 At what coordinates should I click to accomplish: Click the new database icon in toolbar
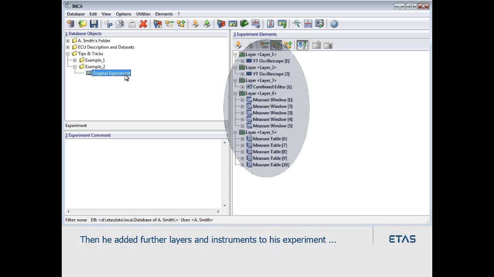pos(71,24)
